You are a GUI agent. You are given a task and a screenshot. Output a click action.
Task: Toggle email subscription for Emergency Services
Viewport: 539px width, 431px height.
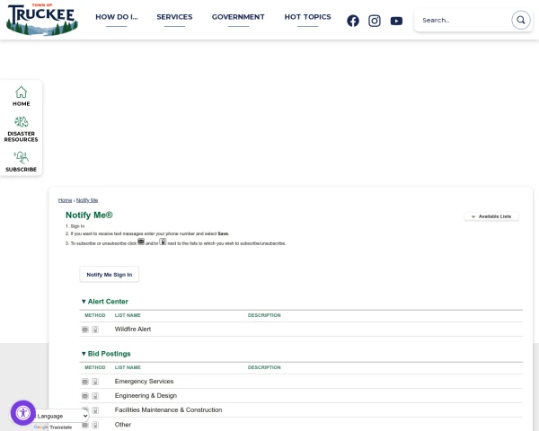point(85,382)
